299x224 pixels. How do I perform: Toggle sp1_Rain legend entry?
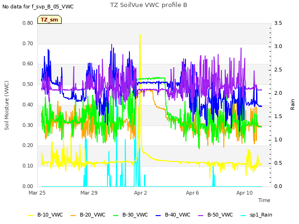(x=256, y=215)
